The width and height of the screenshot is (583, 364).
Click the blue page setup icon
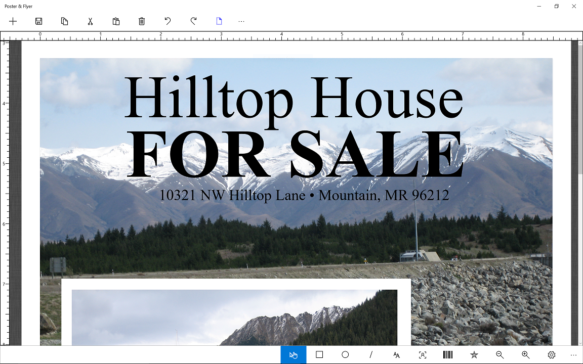219,21
